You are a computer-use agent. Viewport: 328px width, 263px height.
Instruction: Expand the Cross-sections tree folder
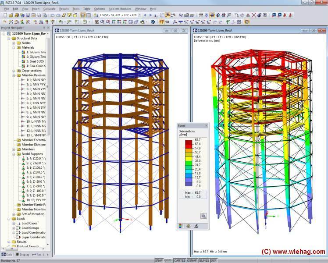[x=14, y=71]
